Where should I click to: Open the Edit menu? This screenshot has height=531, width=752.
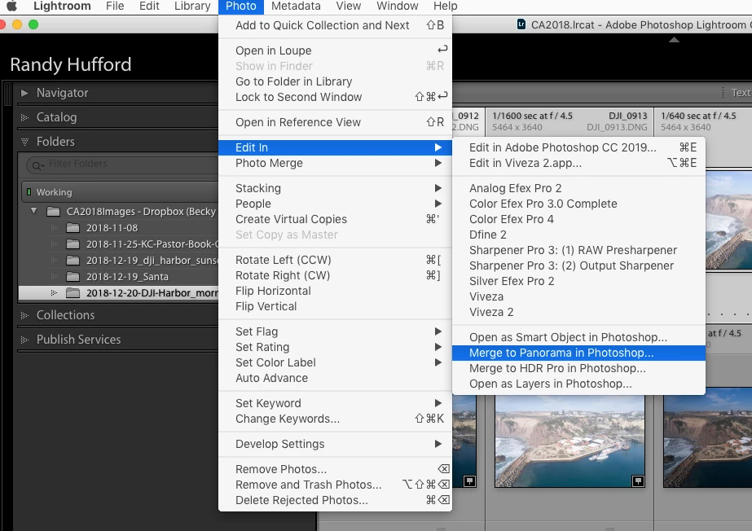149,7
